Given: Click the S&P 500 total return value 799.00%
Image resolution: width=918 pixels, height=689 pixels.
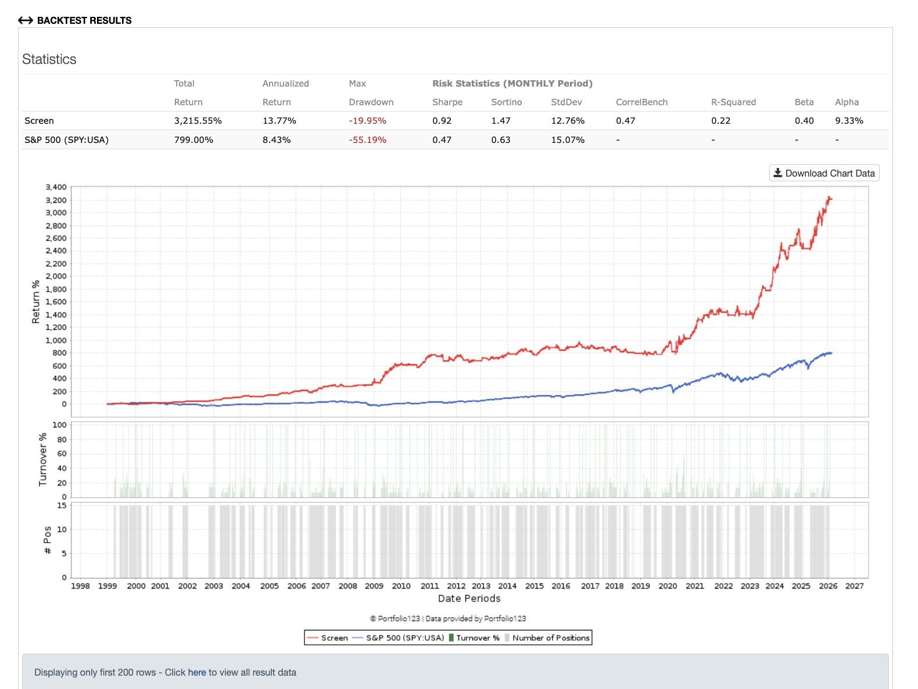Looking at the screenshot, I should pos(193,140).
